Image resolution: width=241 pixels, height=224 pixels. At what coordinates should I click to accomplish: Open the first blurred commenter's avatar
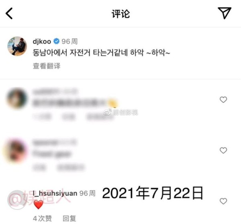click(17, 98)
